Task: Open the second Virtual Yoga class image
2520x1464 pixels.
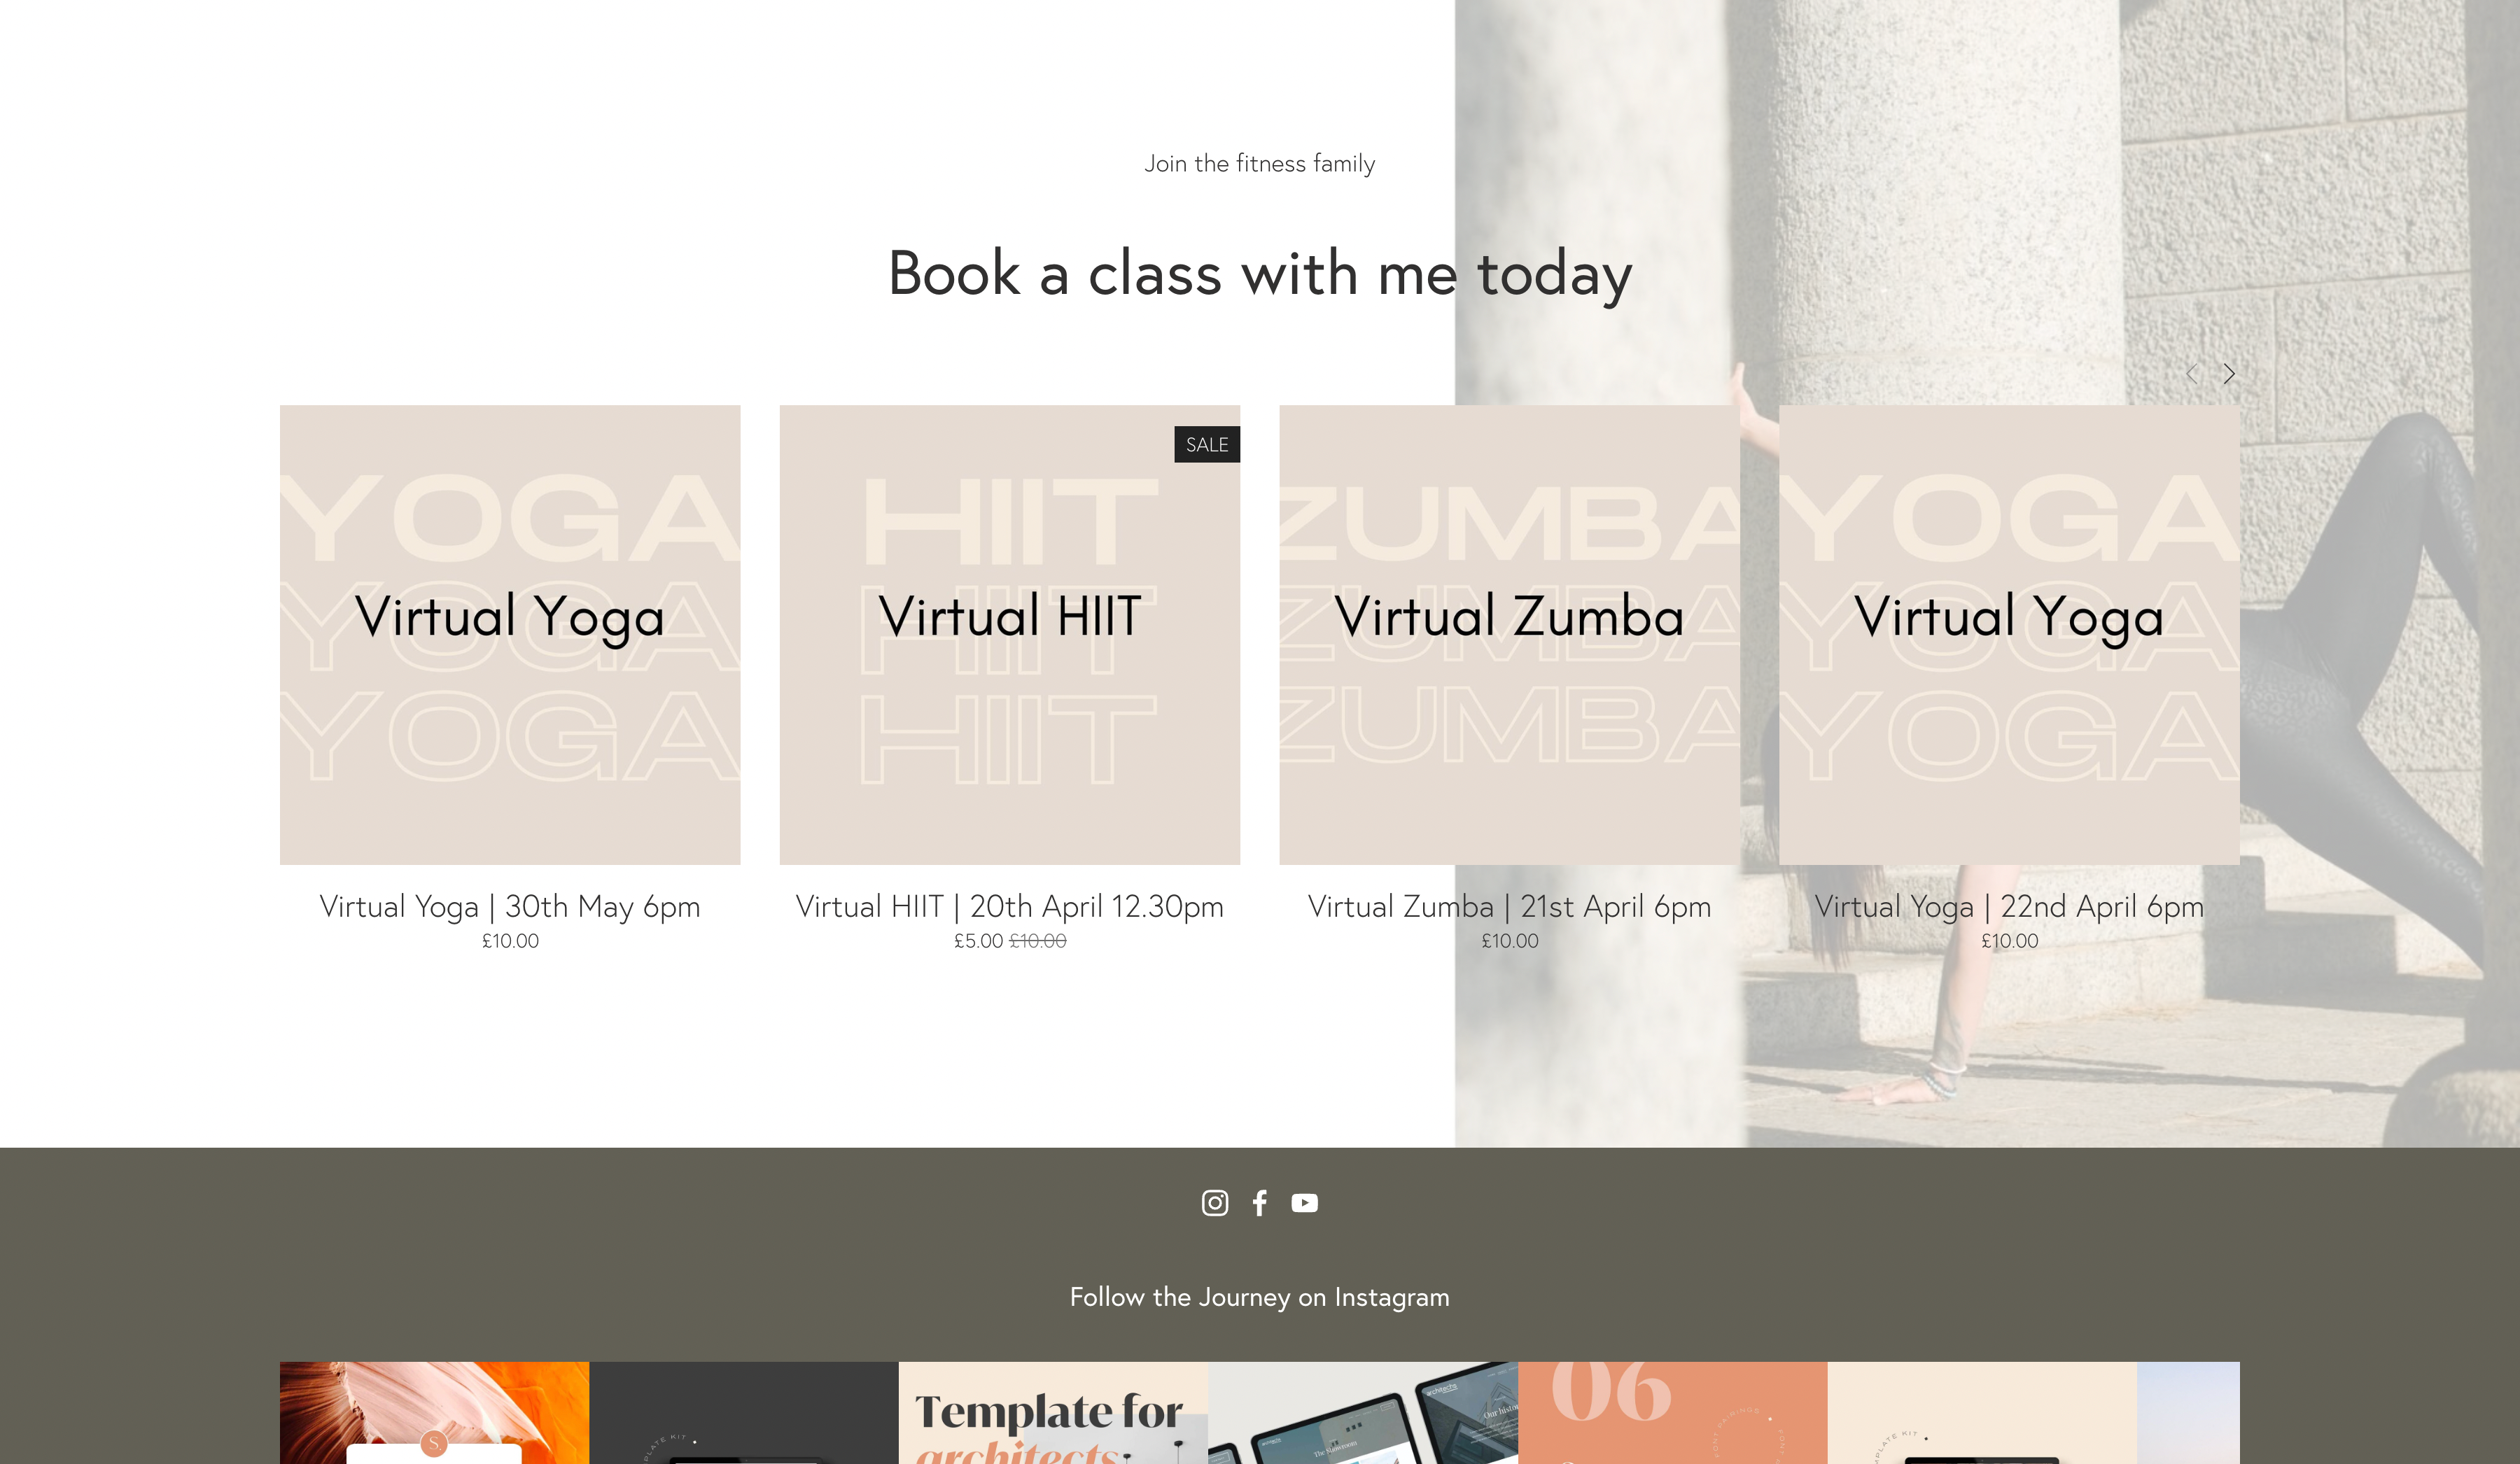Action: click(2009, 635)
